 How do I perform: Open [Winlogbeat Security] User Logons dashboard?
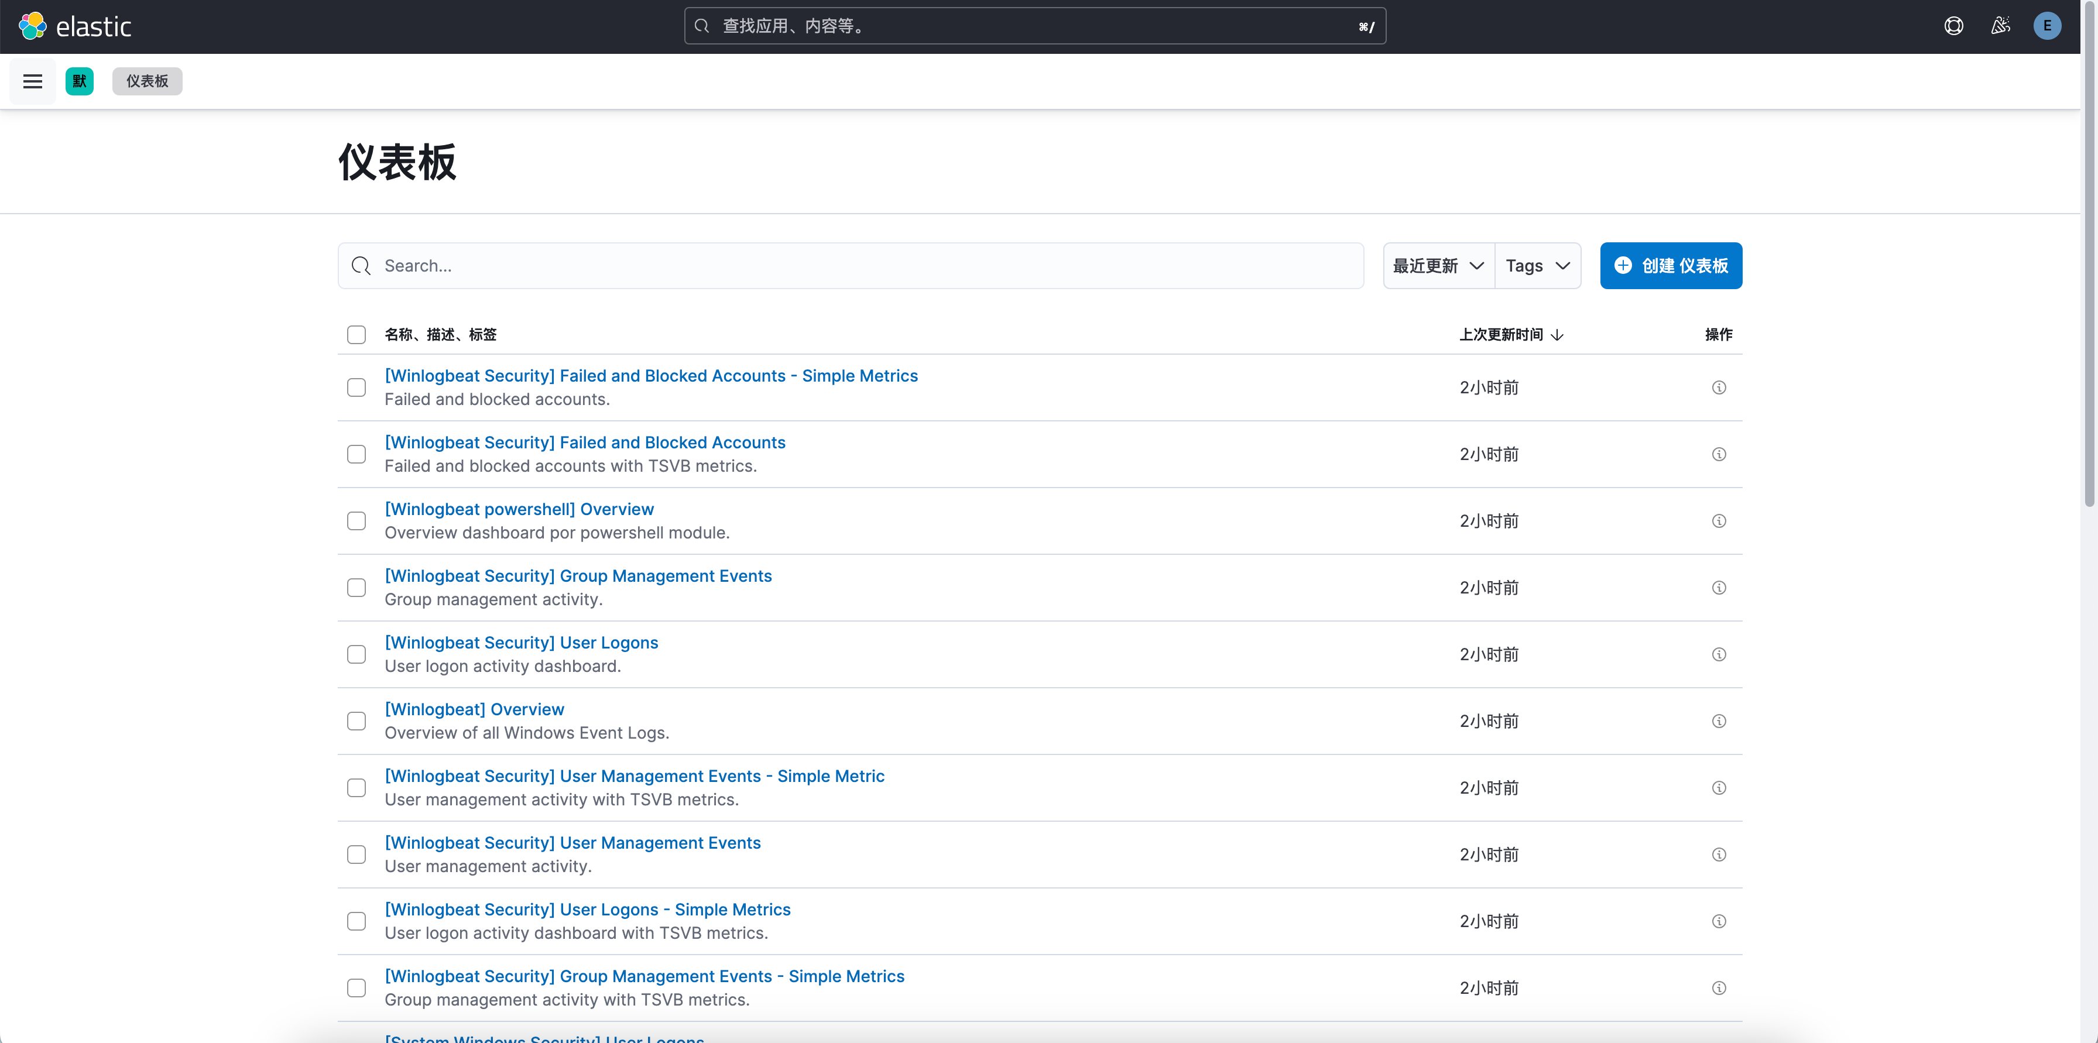point(521,643)
